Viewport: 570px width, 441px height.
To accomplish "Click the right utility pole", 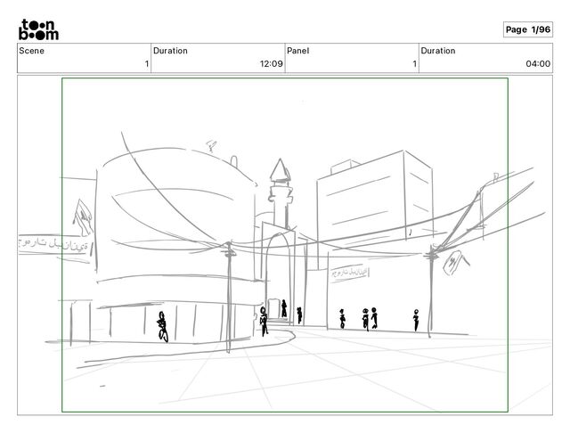I will click(x=431, y=290).
